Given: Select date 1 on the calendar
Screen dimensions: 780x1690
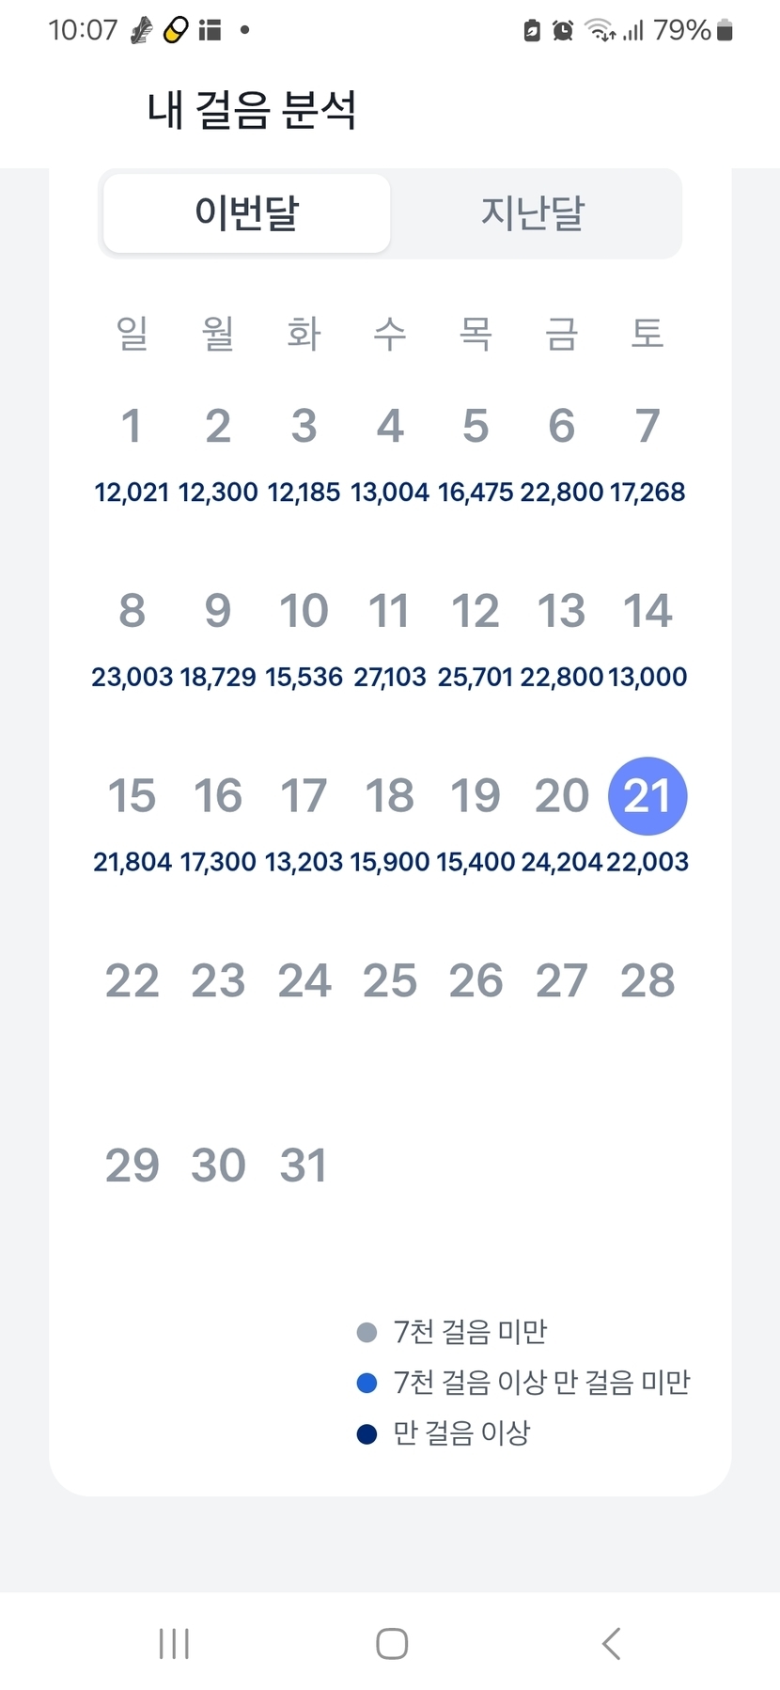Looking at the screenshot, I should tap(132, 426).
